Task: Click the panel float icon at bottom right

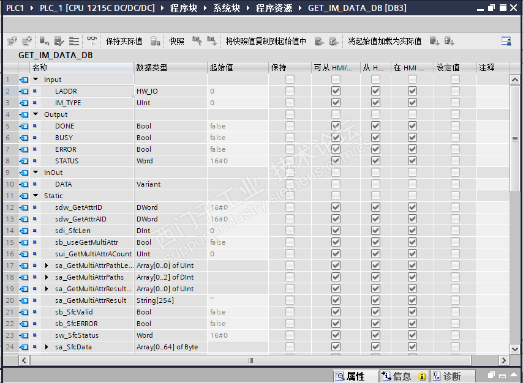Action: [491, 375]
